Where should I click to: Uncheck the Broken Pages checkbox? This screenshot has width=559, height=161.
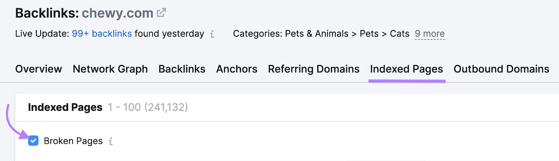click(33, 141)
